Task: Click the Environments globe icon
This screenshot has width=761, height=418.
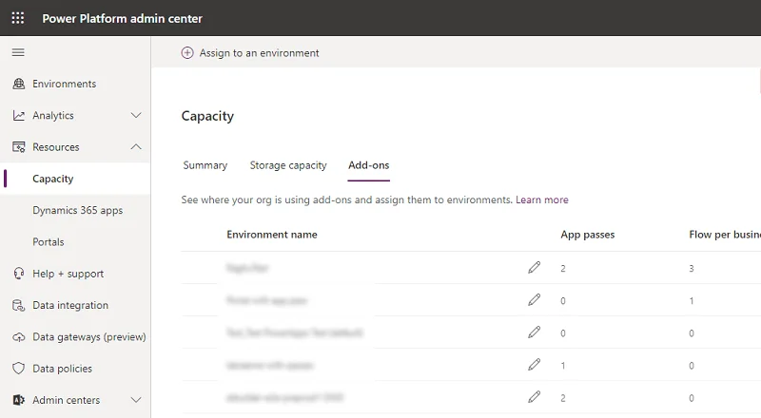Action: pyautogui.click(x=18, y=84)
